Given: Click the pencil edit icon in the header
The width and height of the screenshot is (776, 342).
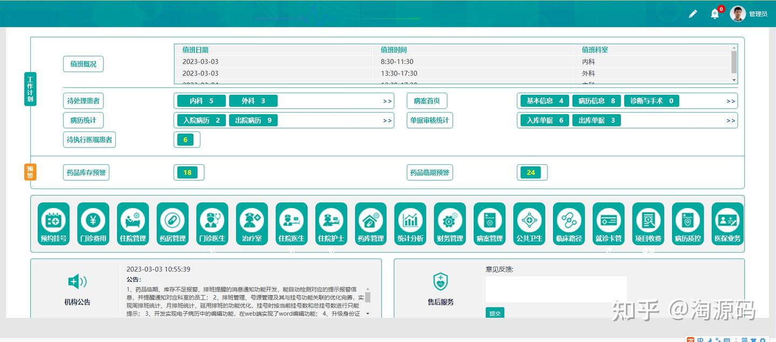Looking at the screenshot, I should (692, 13).
